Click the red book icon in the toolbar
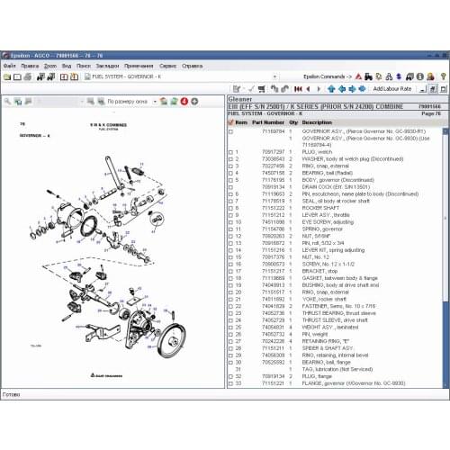The image size is (450, 450). [64, 77]
